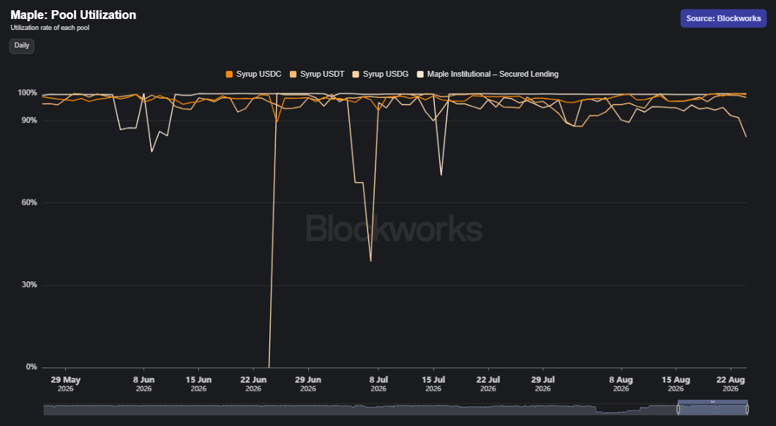Toggle the Syrup USDC legend label
The height and width of the screenshot is (426, 776).
click(259, 74)
